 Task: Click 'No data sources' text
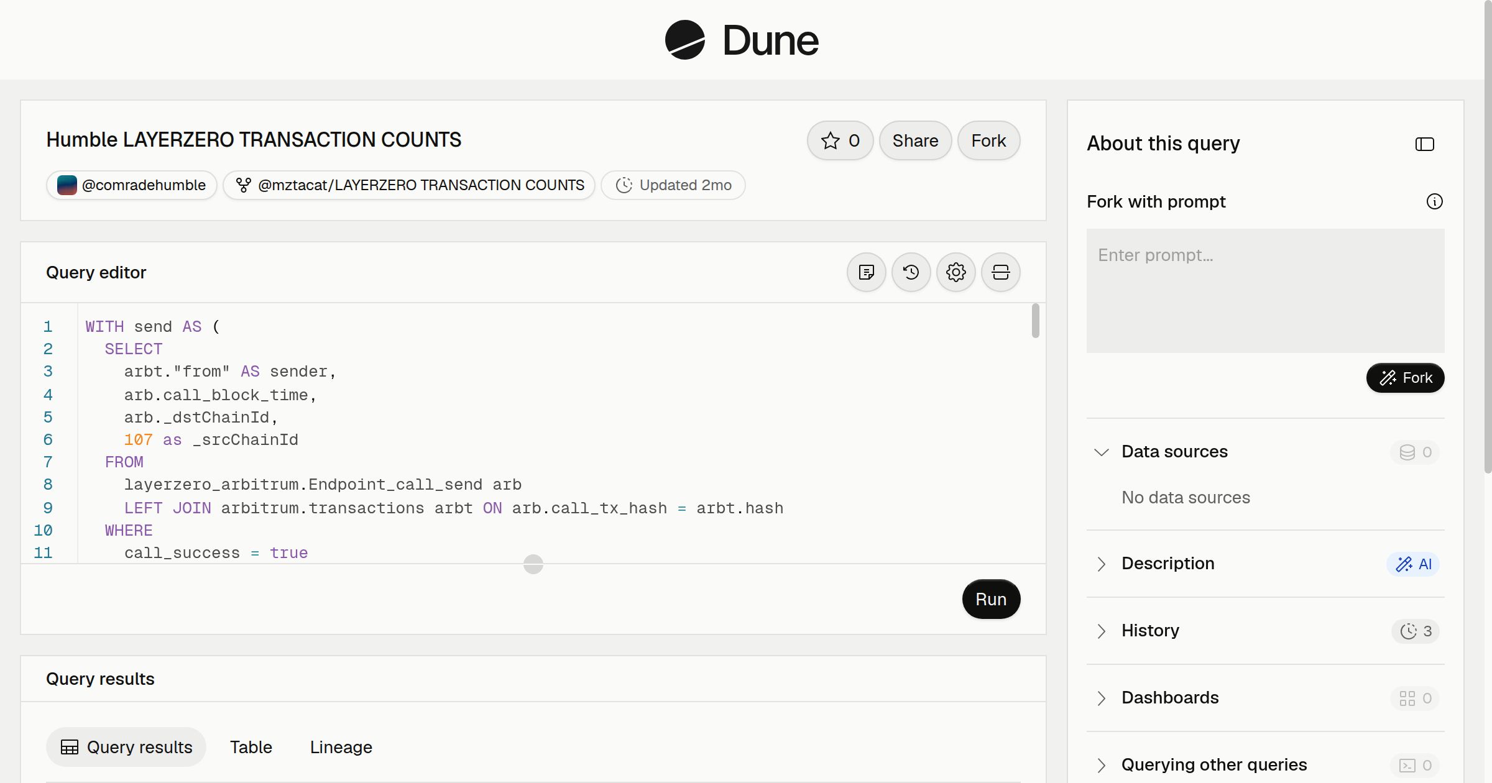1186,497
